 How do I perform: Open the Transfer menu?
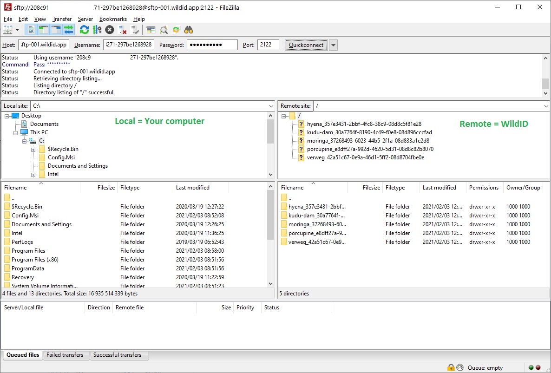pos(62,19)
